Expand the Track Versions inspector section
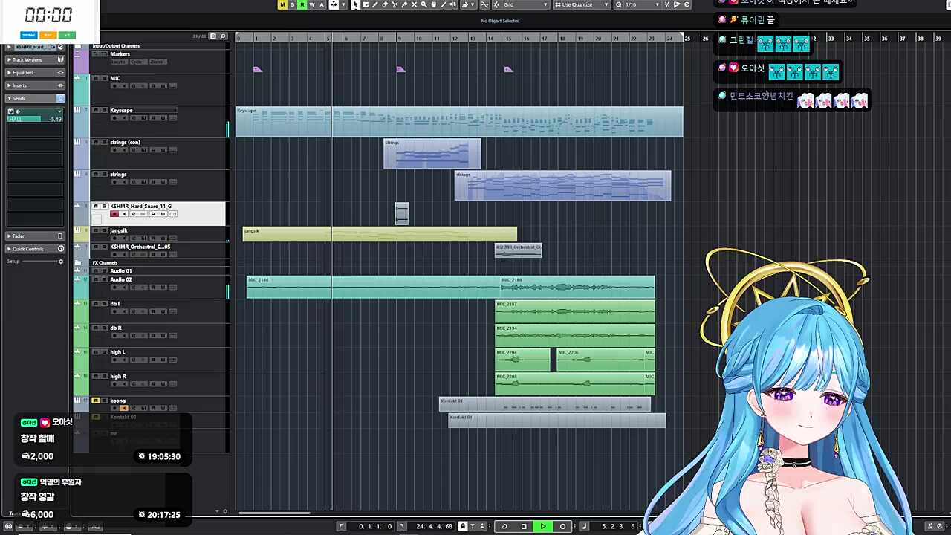The image size is (951, 535). [36, 59]
